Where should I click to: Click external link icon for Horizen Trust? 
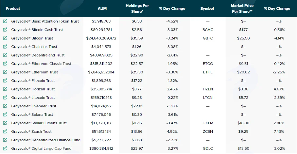click(5, 89)
